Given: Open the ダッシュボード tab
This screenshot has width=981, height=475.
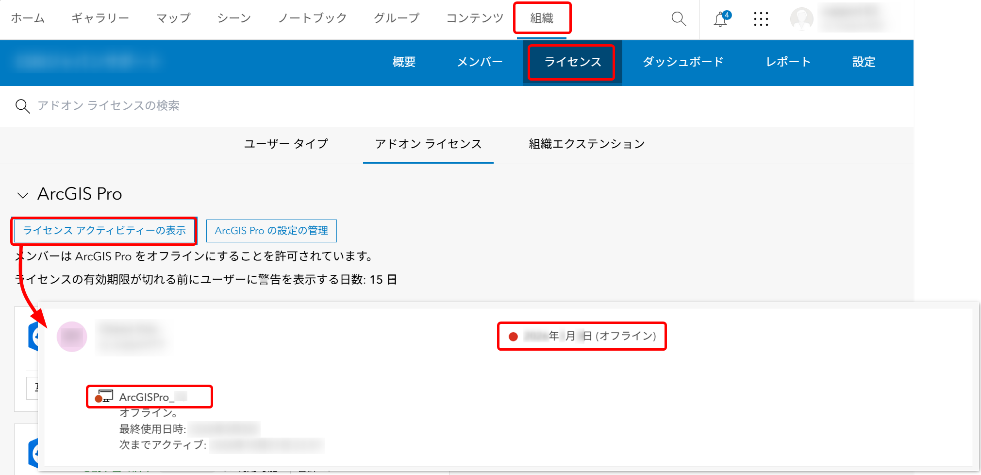Looking at the screenshot, I should [x=683, y=62].
